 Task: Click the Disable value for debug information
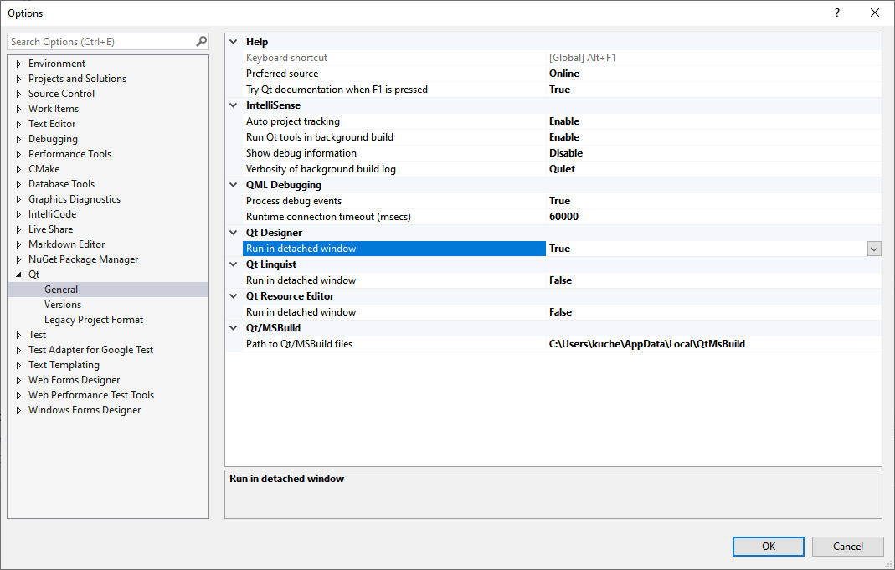[x=566, y=153]
